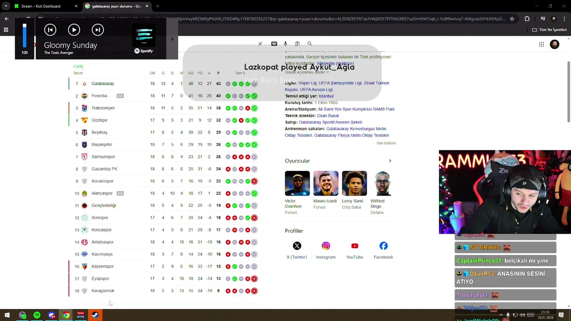Adjust the volume slider showing 100

click(x=25, y=36)
